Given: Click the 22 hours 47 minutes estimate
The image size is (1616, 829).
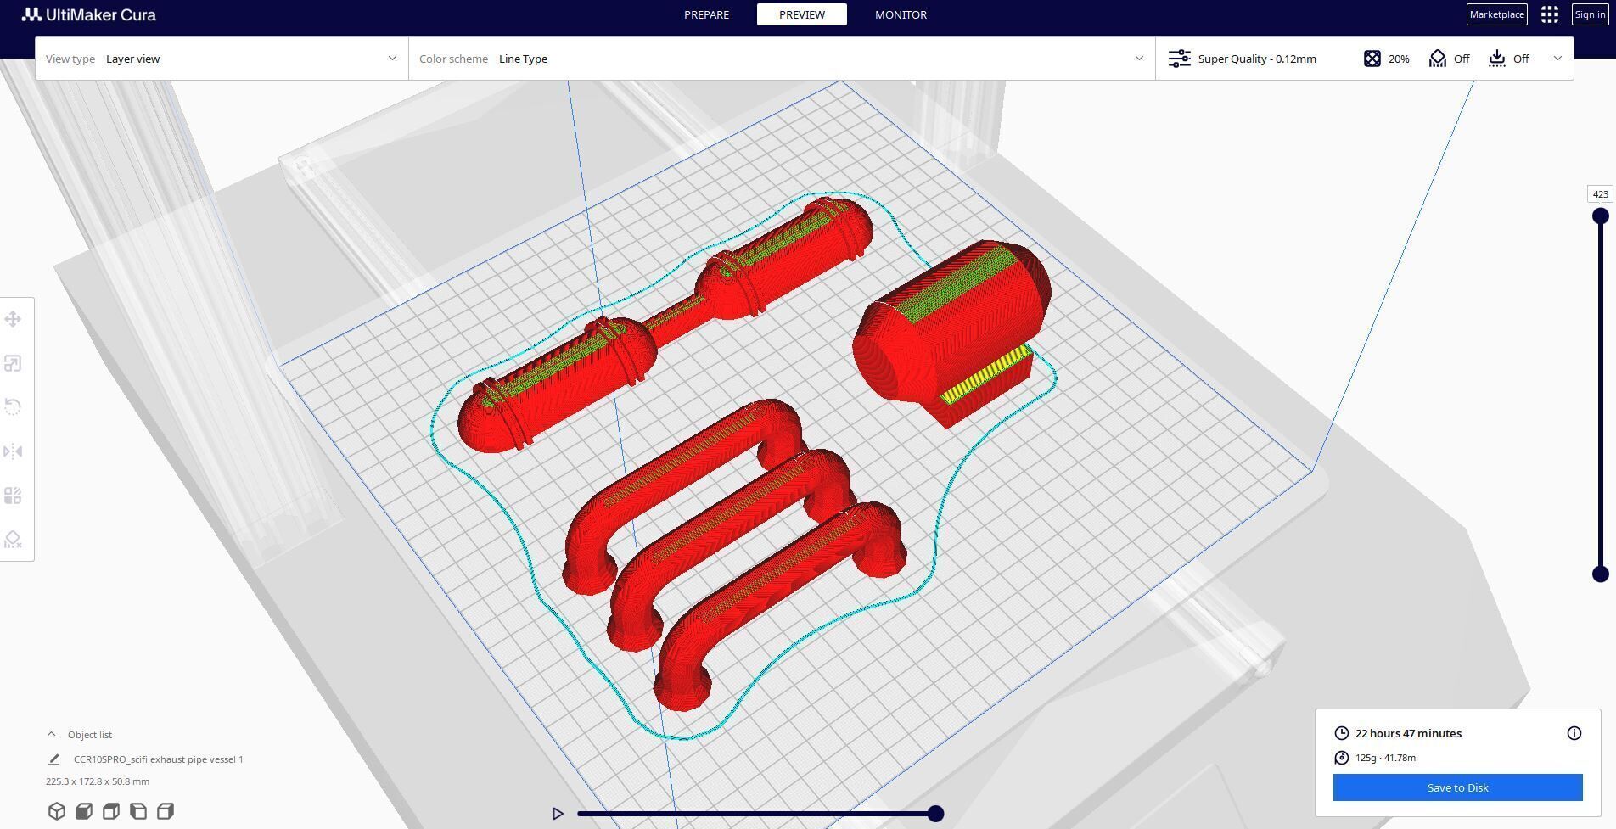Looking at the screenshot, I should pyautogui.click(x=1408, y=733).
